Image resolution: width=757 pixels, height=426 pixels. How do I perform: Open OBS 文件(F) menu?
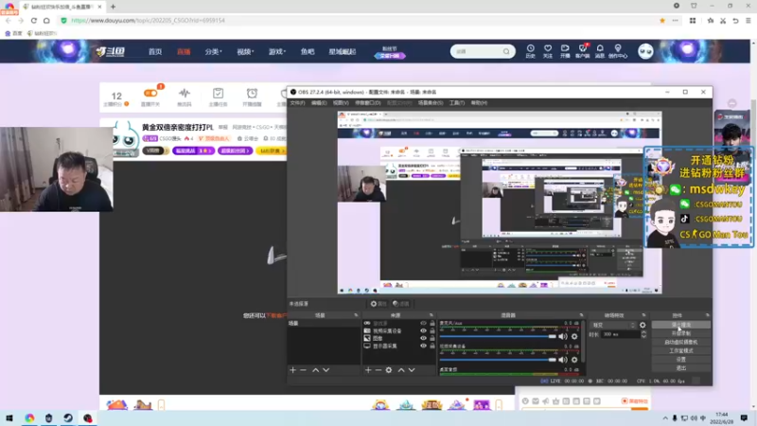(297, 103)
